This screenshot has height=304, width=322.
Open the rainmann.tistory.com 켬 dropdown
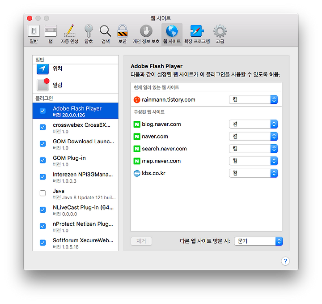tap(253, 100)
